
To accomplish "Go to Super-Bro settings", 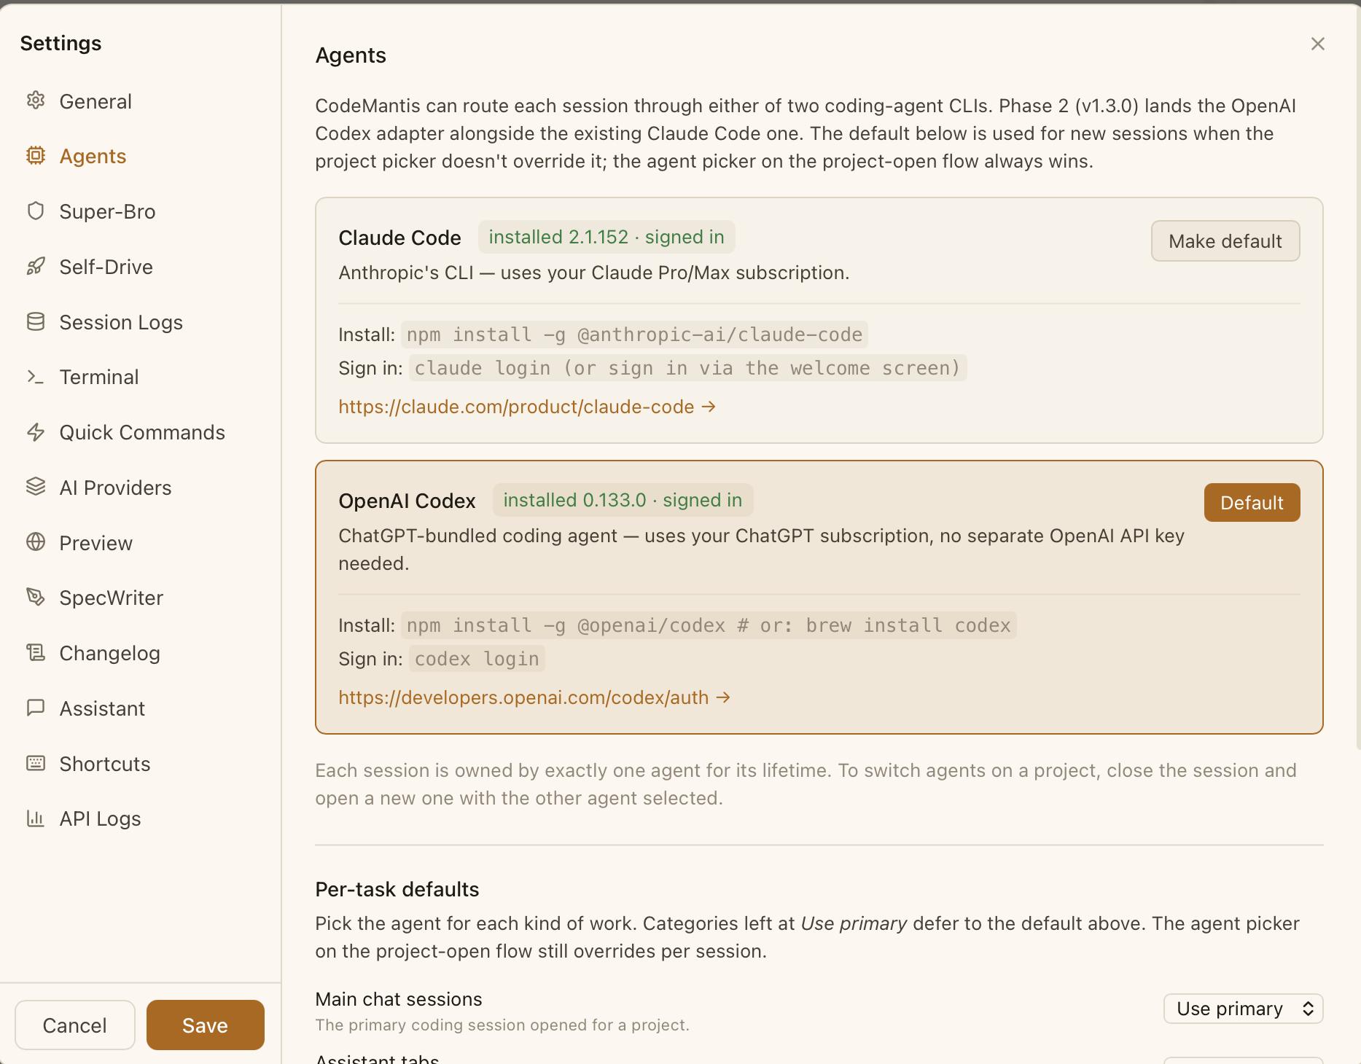I will 107,211.
